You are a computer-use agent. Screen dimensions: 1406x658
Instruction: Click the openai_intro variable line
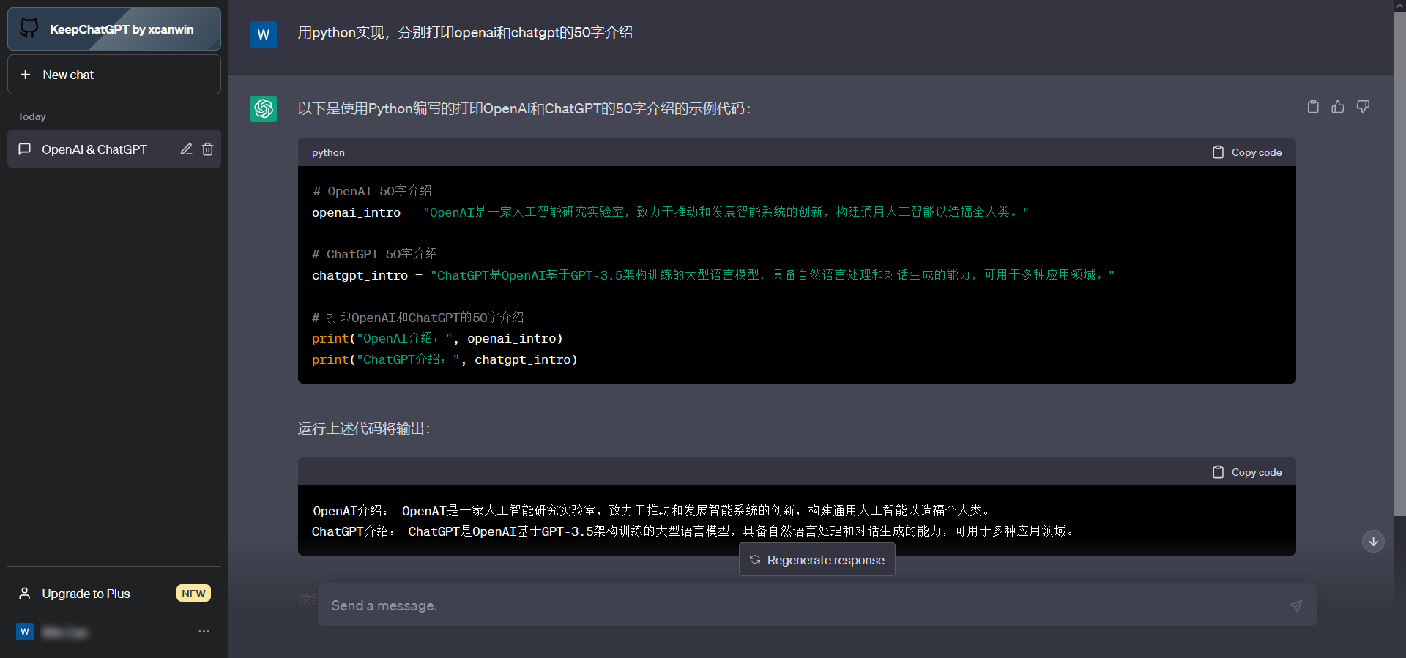670,212
